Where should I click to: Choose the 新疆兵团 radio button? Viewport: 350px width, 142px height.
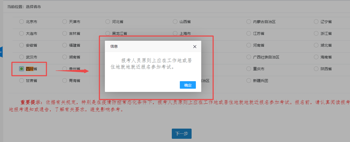(249, 81)
